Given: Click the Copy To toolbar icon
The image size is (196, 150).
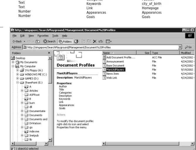Looking at the screenshot, I should pos(89,42).
